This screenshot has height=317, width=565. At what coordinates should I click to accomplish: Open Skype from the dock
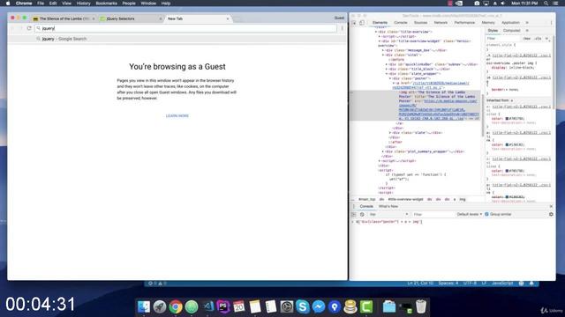pos(303,306)
